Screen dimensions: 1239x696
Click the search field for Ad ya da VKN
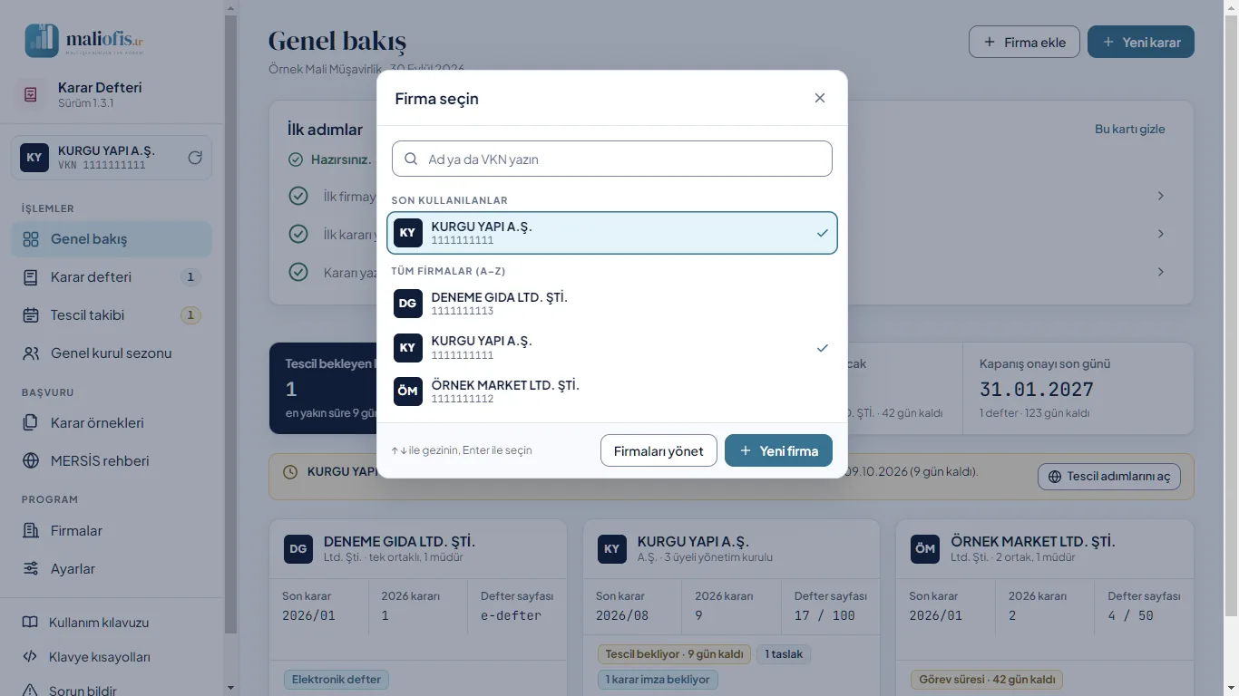point(612,159)
